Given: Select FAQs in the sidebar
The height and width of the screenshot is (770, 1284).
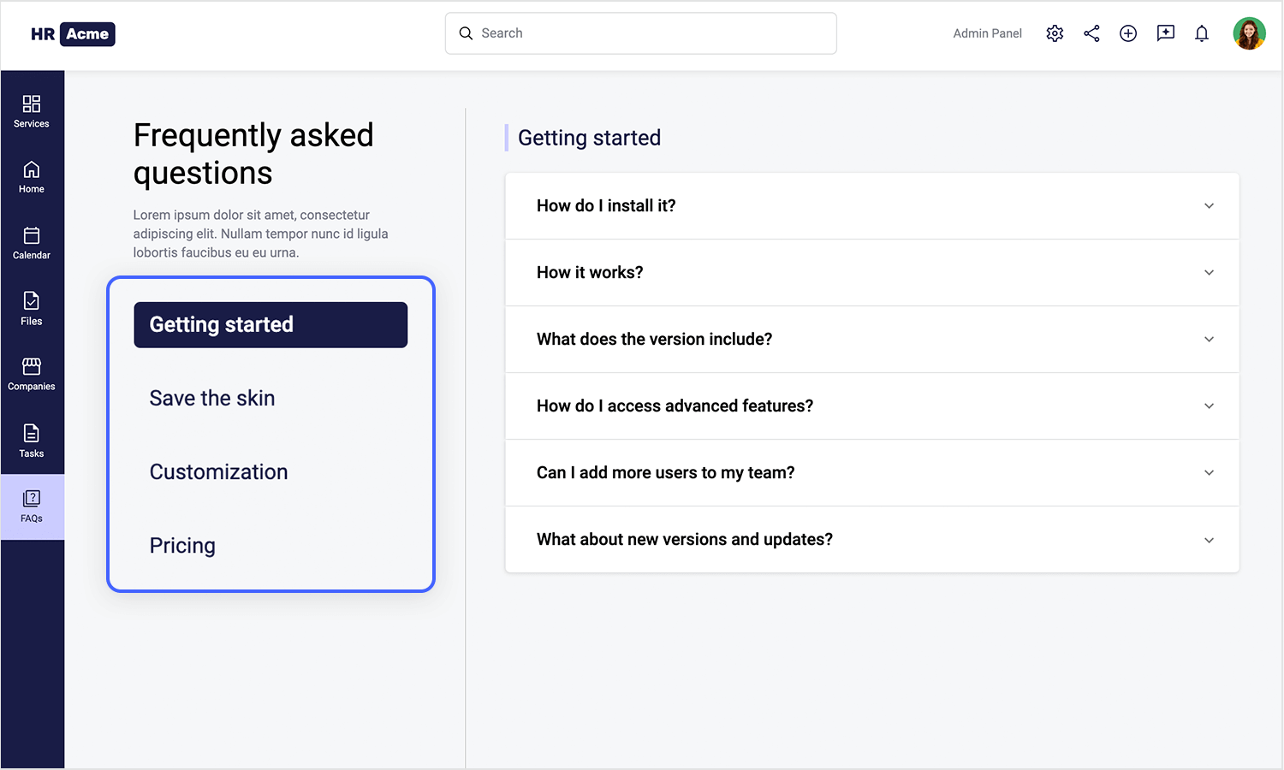Looking at the screenshot, I should [32, 506].
